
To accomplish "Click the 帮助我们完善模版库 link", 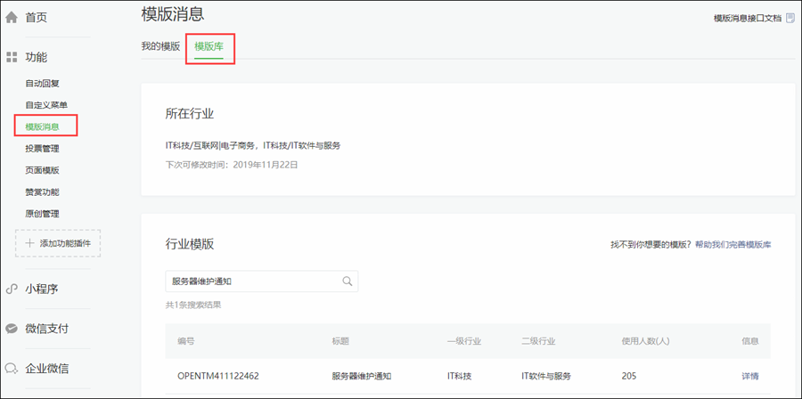I will click(732, 244).
